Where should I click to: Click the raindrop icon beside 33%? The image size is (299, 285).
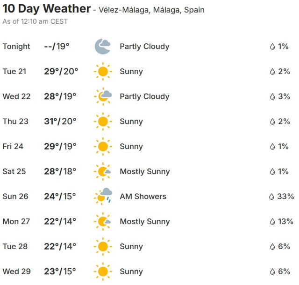pos(271,197)
